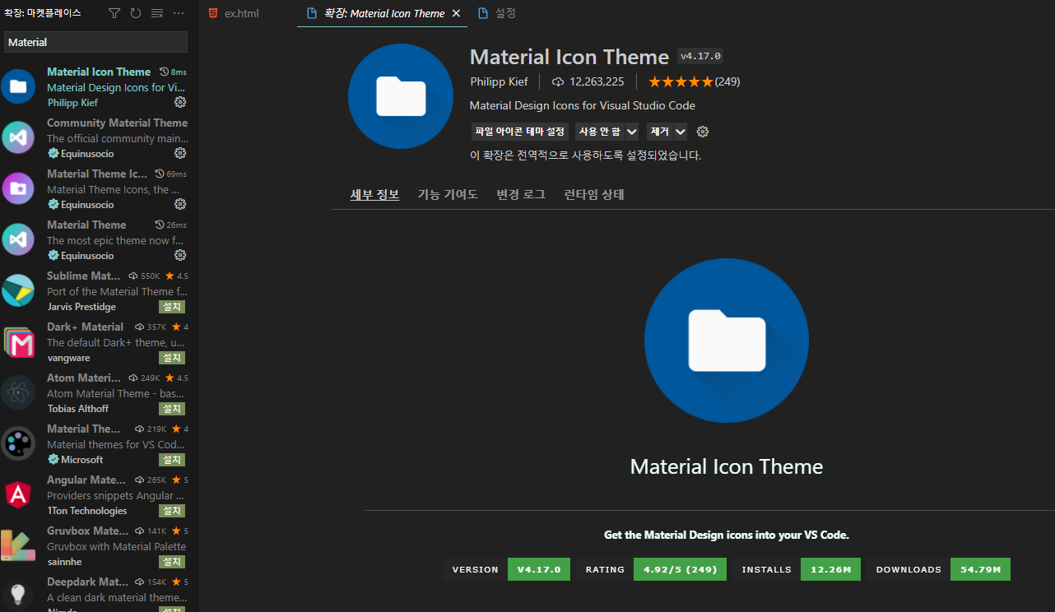Screen dimensions: 1055x612
Task: Click the INSTALLS 12.26M badge
Action: click(797, 569)
